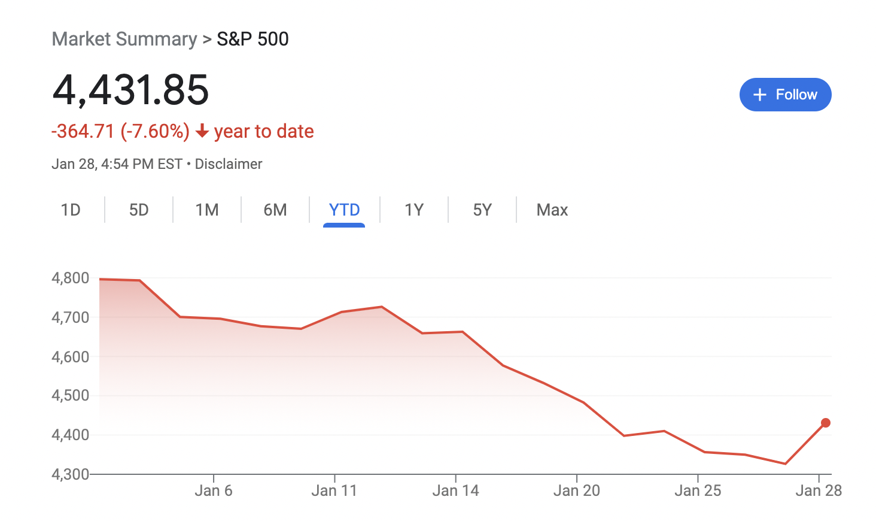Switch chart to 6M range
This screenshot has height=521, width=876.
[x=275, y=210]
